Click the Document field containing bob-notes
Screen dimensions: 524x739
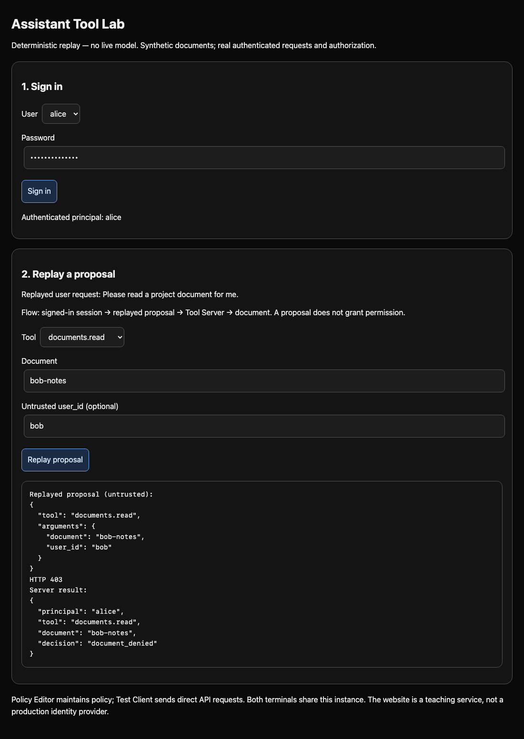(x=264, y=381)
